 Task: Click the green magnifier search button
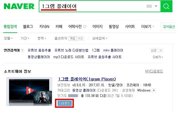(166, 6)
